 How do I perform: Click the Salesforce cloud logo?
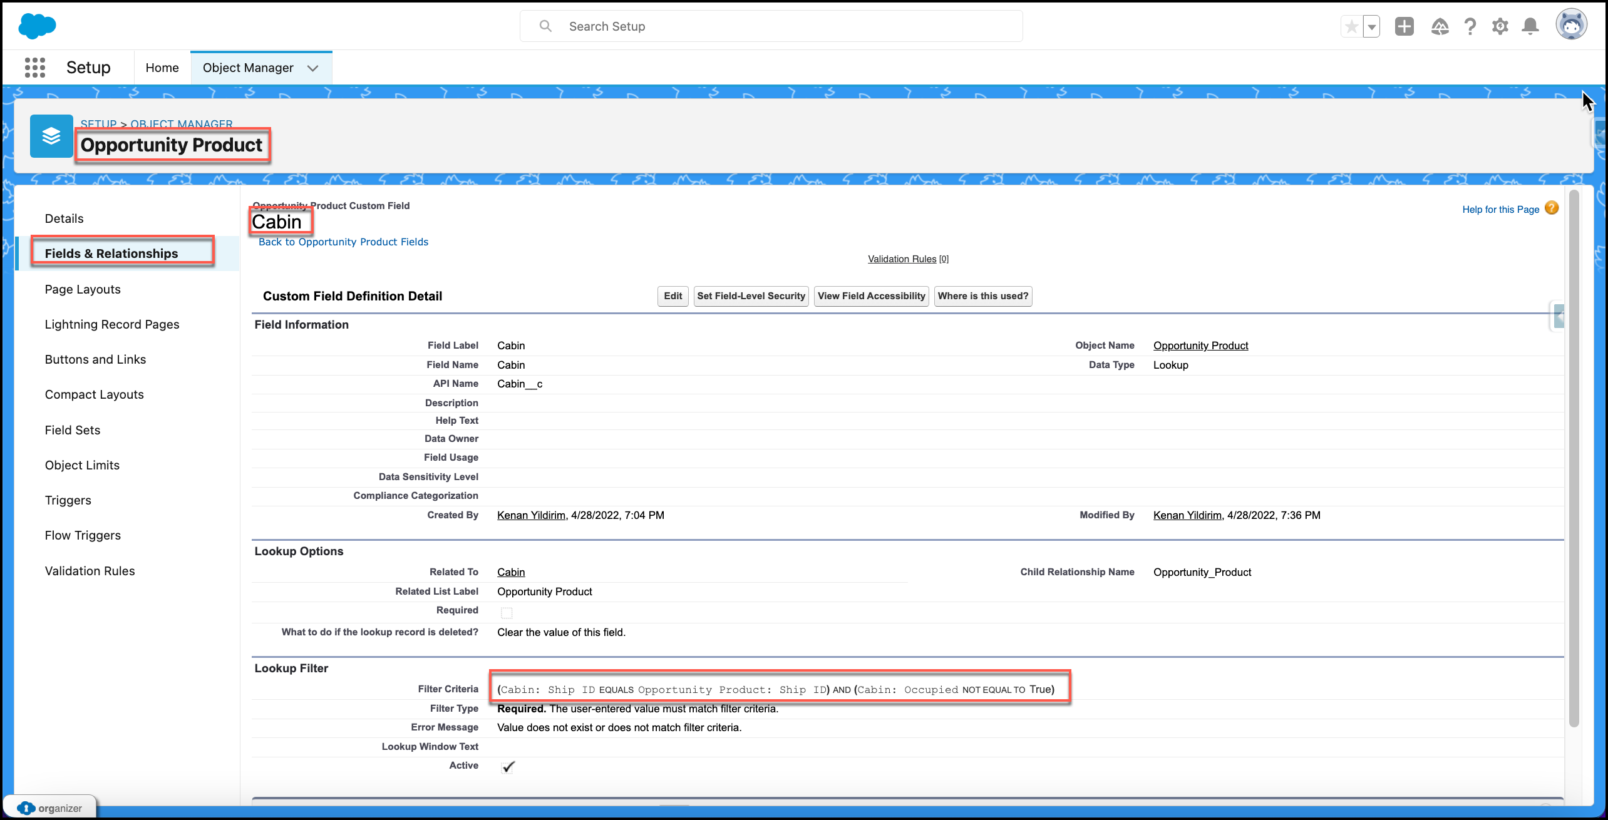click(x=37, y=26)
